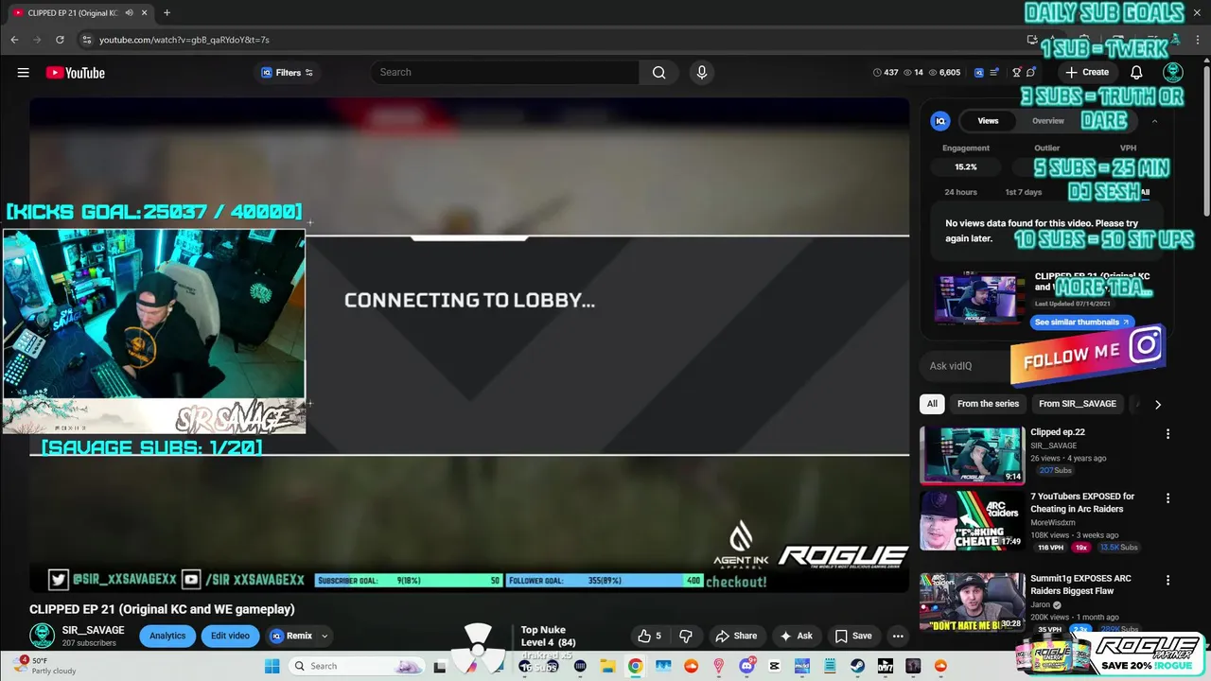Go back in the browser
Image resolution: width=1211 pixels, height=681 pixels.
tap(14, 40)
